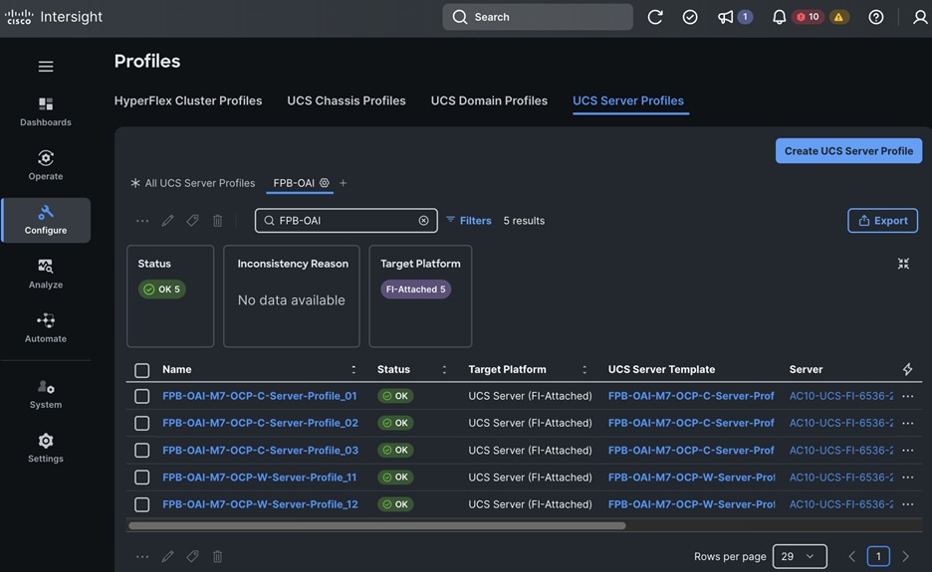The image size is (932, 572).
Task: Click the top toolbar edit pencil icon
Action: (x=167, y=221)
